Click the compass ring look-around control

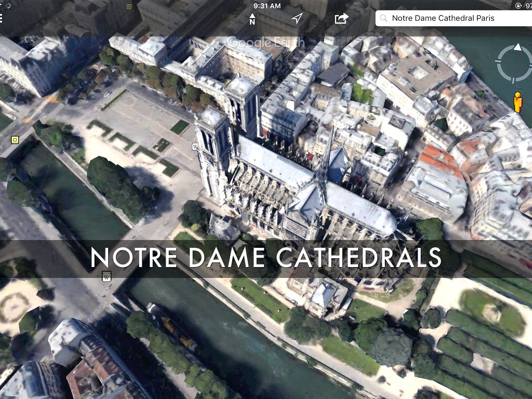(513, 63)
